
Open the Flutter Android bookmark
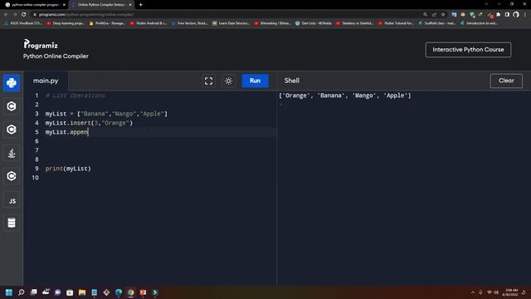click(x=148, y=23)
